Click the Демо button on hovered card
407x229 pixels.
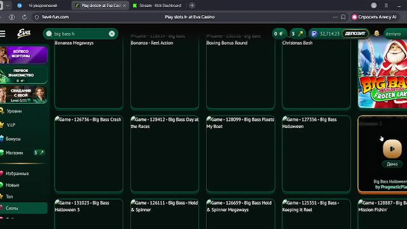[392, 164]
